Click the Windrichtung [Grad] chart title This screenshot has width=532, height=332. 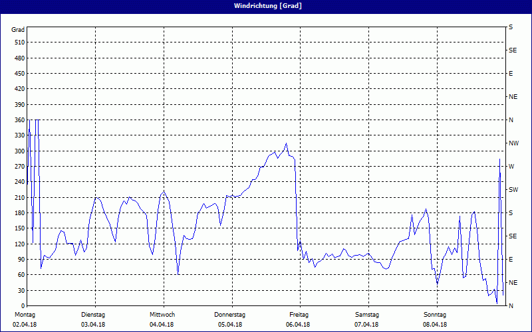[265, 6]
